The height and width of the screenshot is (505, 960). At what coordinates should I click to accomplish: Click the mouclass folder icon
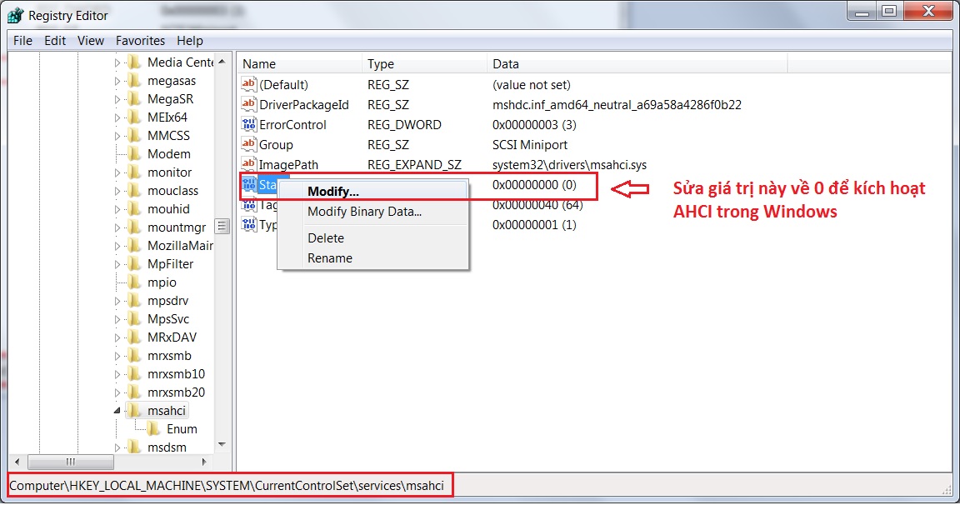pos(134,190)
